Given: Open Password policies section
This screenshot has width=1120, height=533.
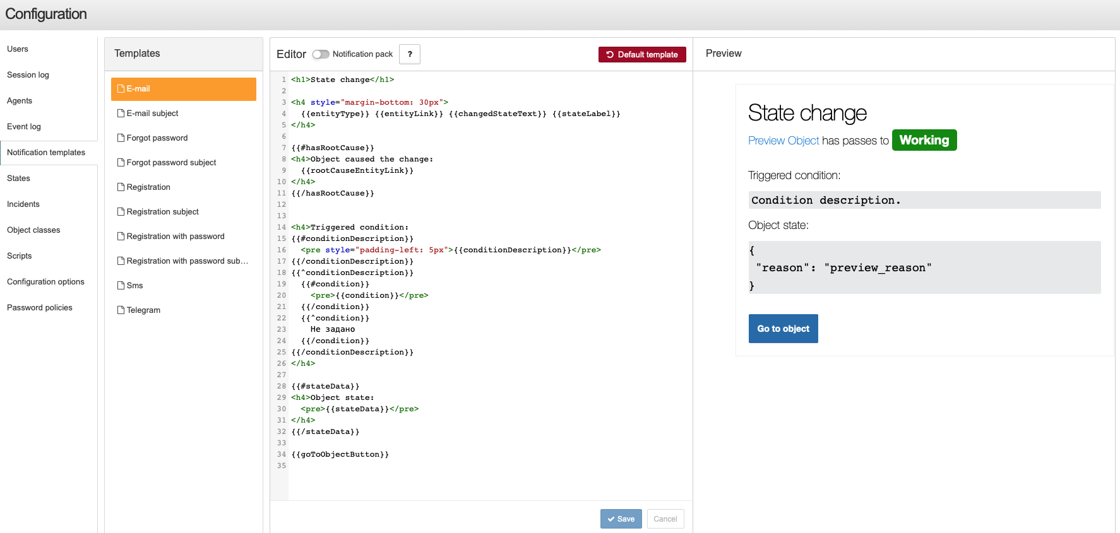Looking at the screenshot, I should (x=40, y=308).
